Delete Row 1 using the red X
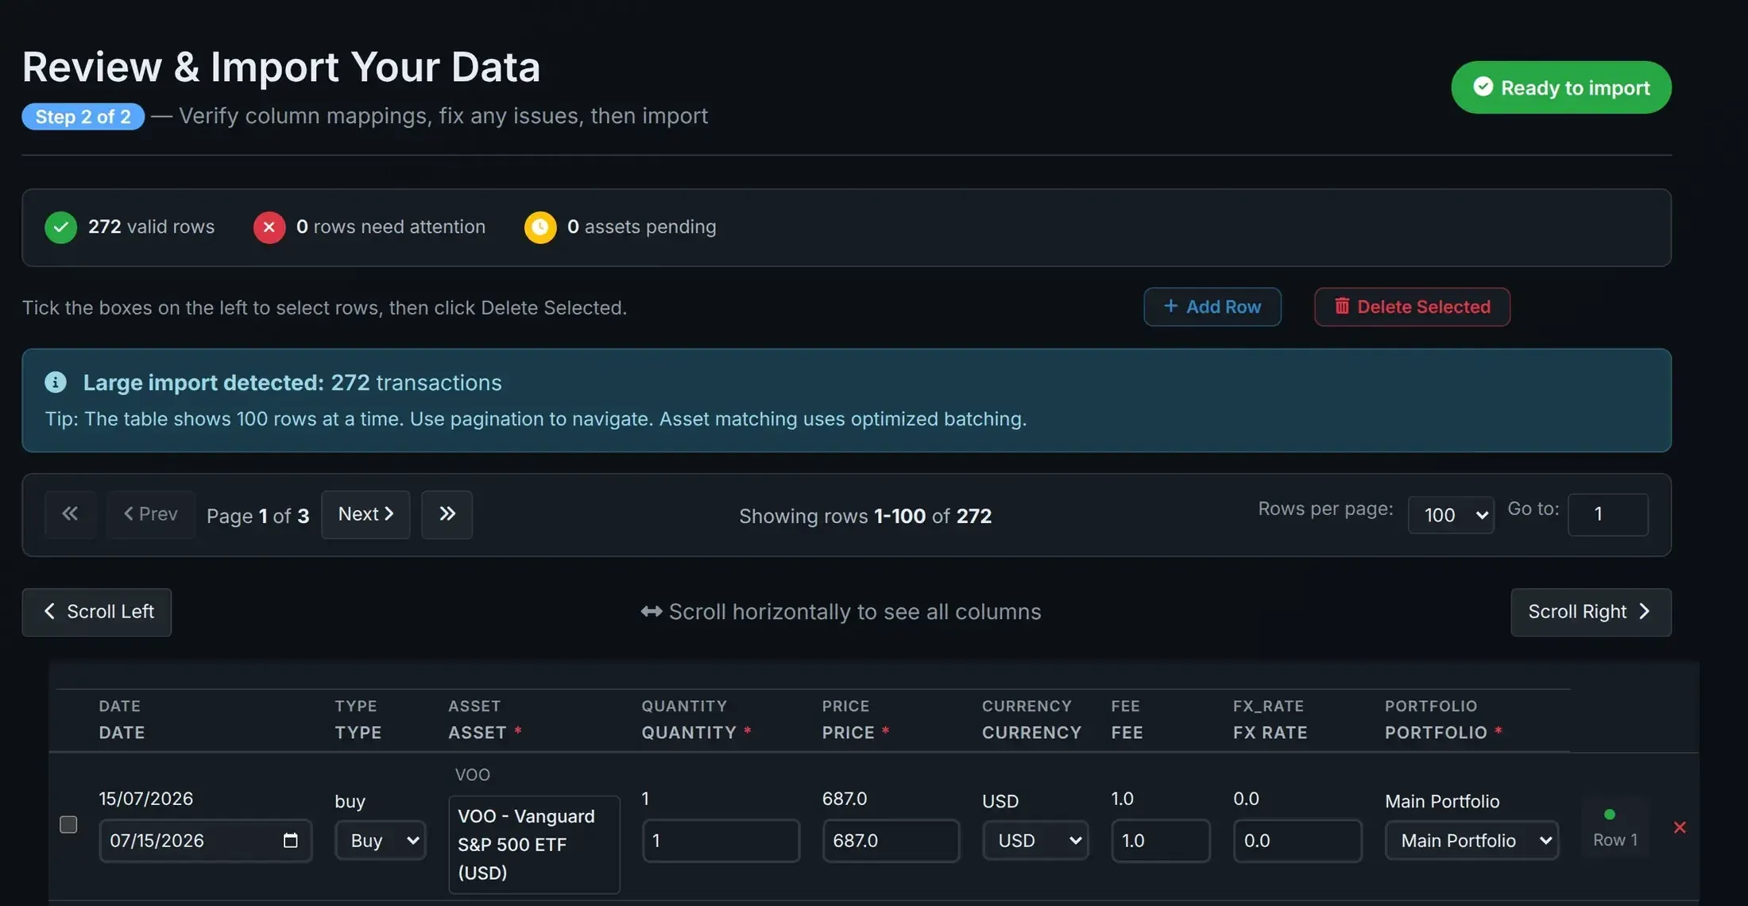Image resolution: width=1748 pixels, height=906 pixels. (x=1680, y=827)
